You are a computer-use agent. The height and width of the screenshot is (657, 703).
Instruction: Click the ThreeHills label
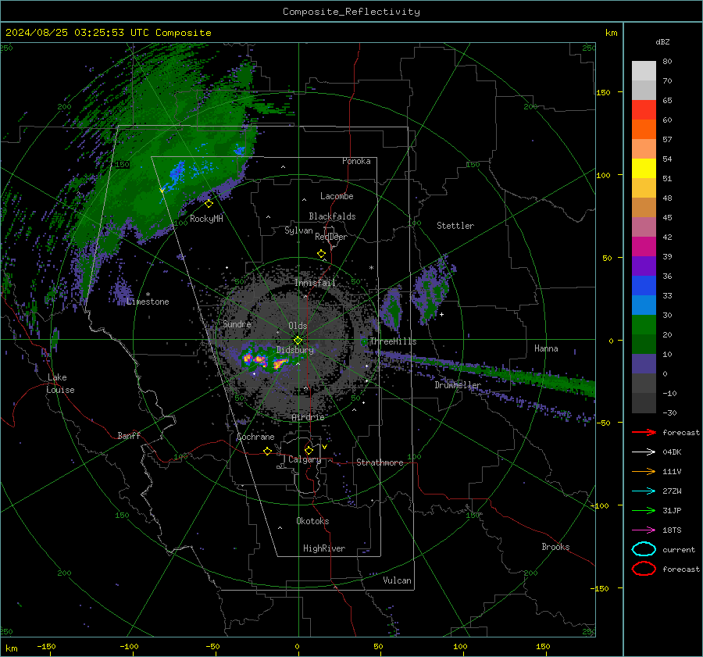(393, 341)
